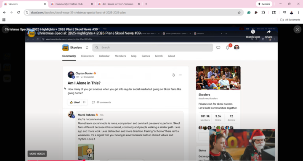Click the toolbar icon left of the media control icon
The height and width of the screenshot is (161, 303).
pos(274,13)
